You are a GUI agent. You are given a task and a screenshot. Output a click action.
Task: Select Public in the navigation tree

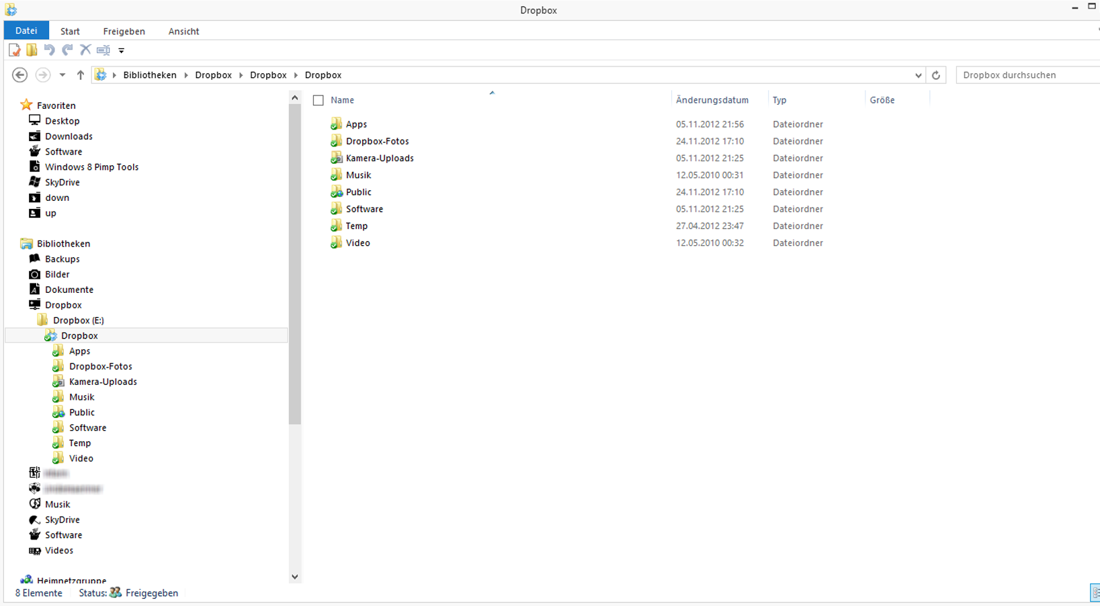[x=81, y=413]
